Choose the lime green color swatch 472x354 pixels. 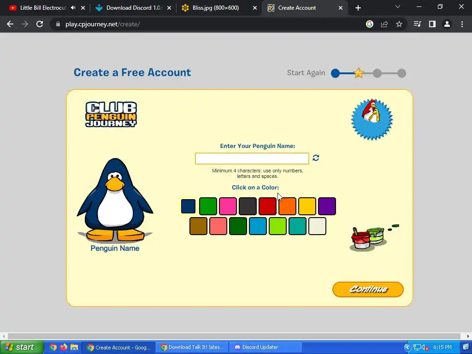point(277,226)
